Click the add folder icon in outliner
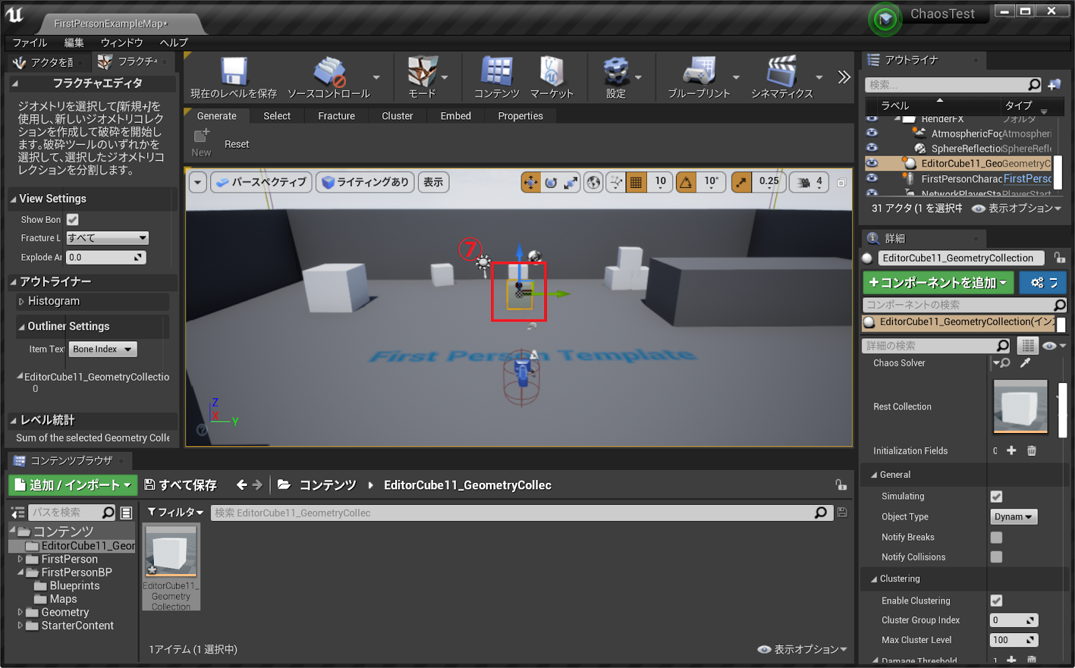 [x=1054, y=85]
